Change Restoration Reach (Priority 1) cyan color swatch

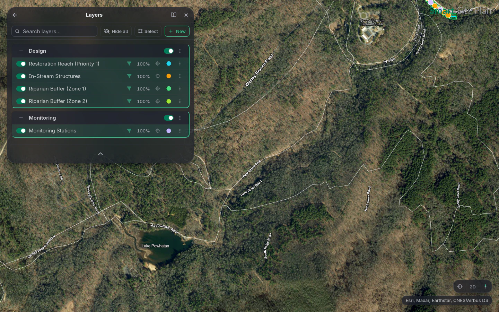(169, 64)
